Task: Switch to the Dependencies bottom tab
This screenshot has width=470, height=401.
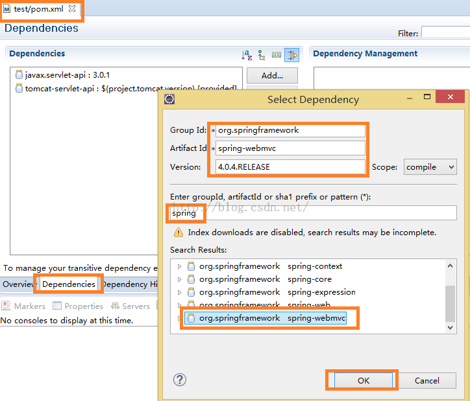Action: tap(69, 284)
